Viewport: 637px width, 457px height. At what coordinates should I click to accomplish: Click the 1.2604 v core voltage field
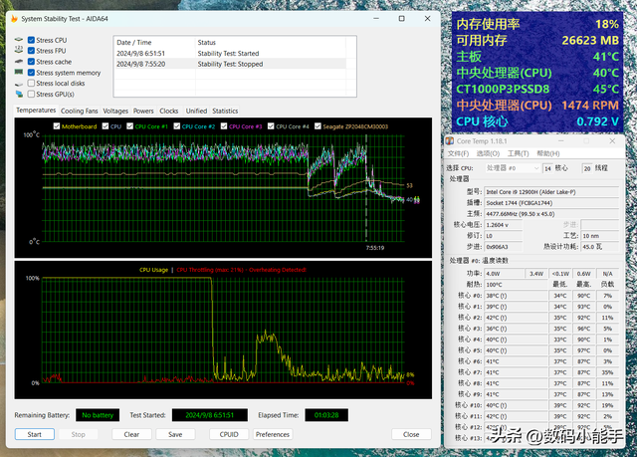504,225
